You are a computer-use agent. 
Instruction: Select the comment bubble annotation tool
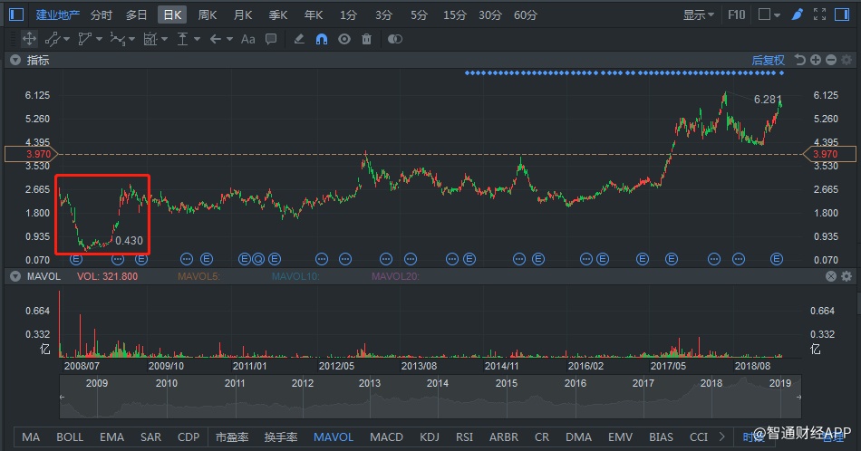click(271, 39)
